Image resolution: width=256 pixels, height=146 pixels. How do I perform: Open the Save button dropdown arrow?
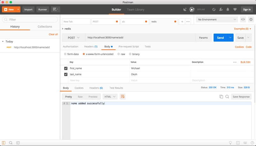tap(248, 38)
